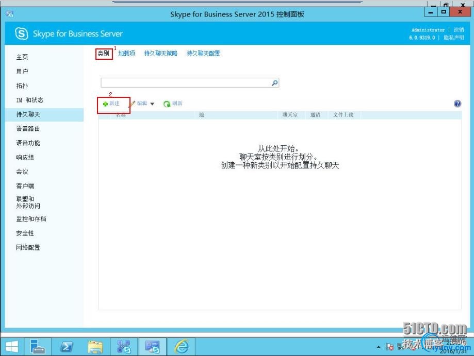Select the 类别 tab
Screen dimensions: 474x356
click(x=103, y=54)
